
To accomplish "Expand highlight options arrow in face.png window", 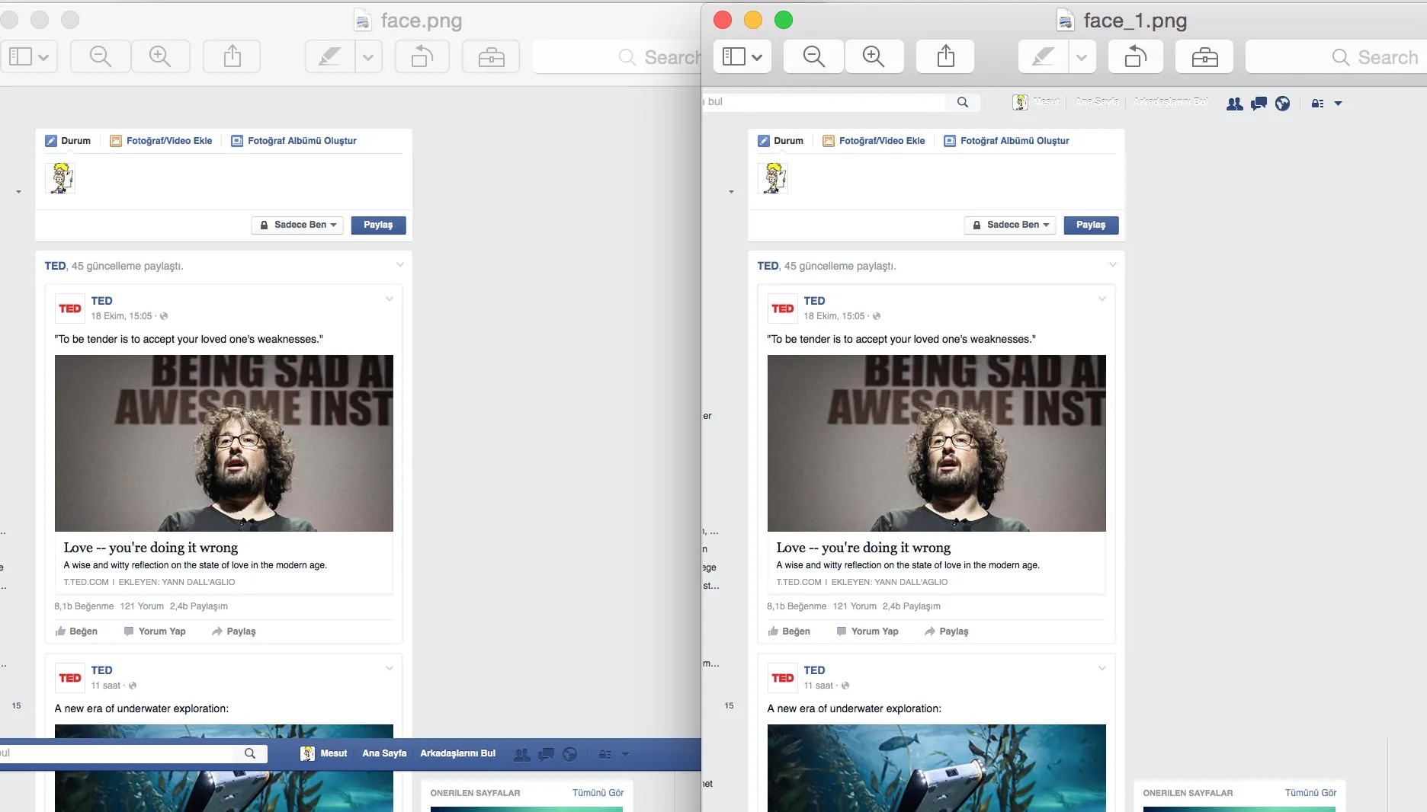I will coord(368,56).
